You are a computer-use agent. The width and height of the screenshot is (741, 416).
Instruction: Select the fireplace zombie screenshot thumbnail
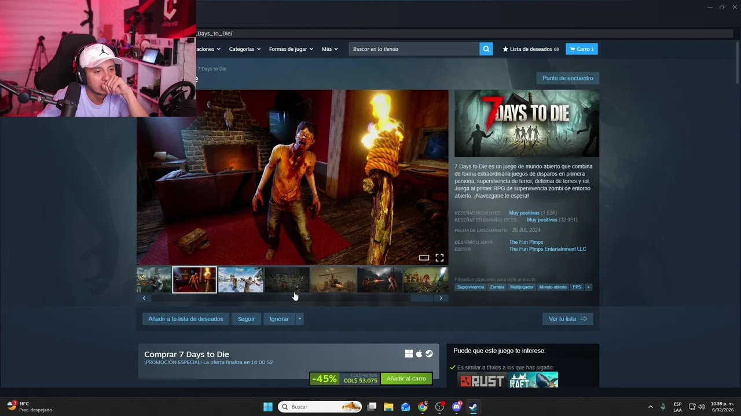(195, 280)
